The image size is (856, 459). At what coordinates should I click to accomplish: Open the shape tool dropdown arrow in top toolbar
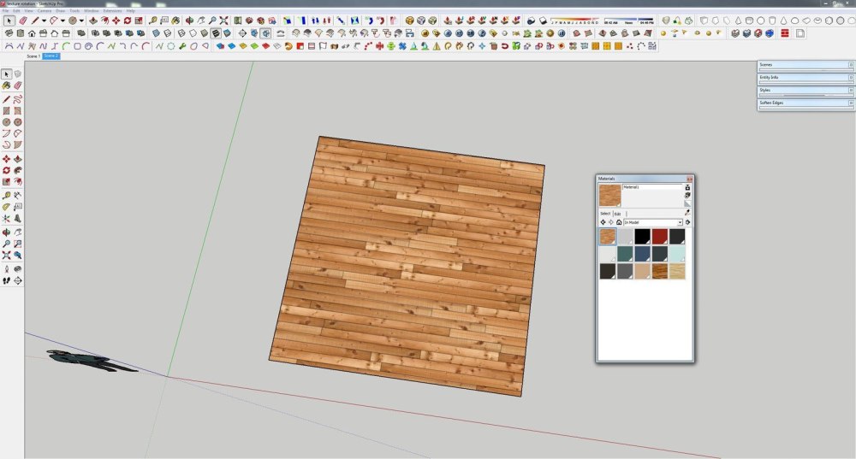(x=62, y=21)
